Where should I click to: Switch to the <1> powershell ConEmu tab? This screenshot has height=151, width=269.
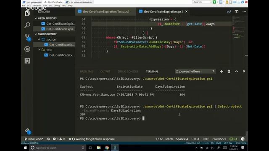point(32,2)
